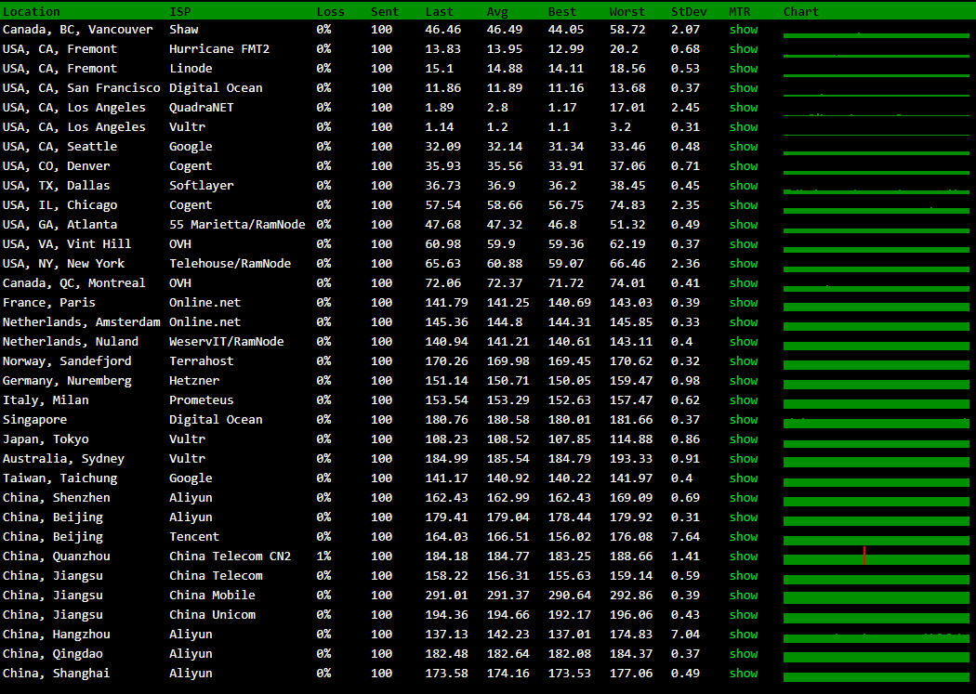
Task: Click the ISP column header
Action: (x=180, y=12)
